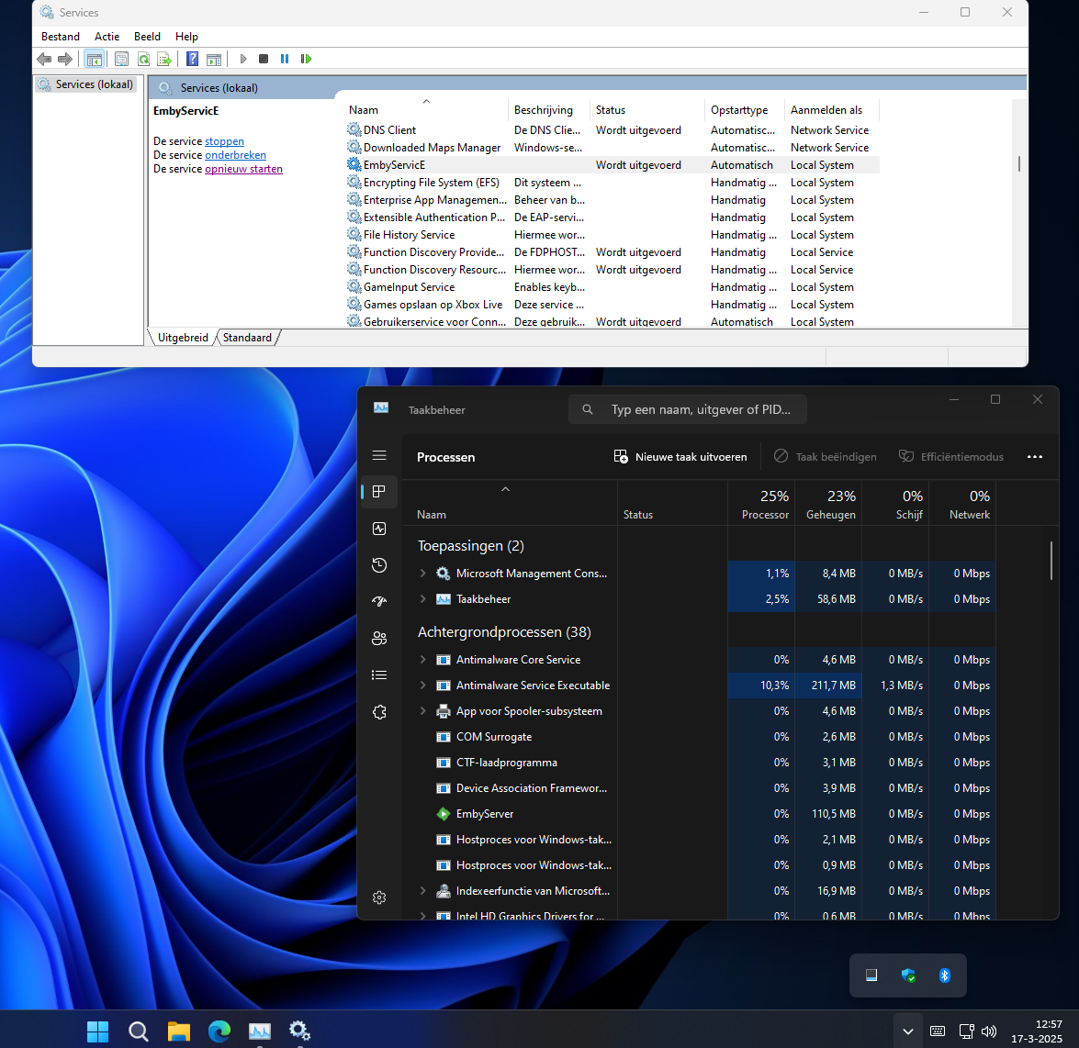1079x1048 pixels.
Task: Open the Users page in Taakbeheer sidebar
Action: (379, 639)
